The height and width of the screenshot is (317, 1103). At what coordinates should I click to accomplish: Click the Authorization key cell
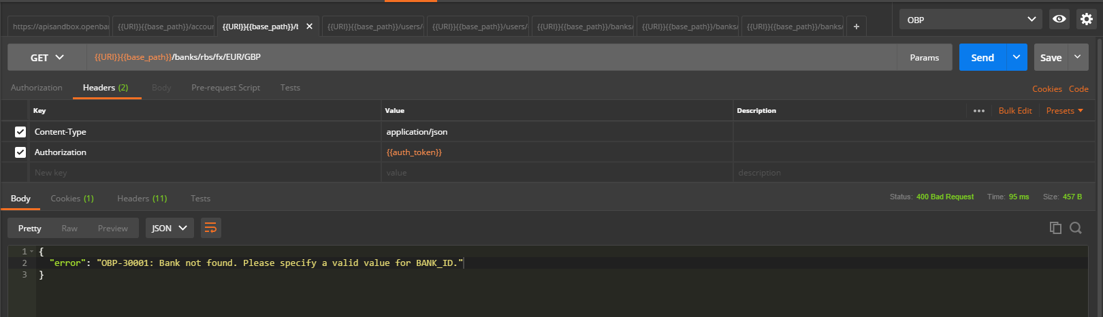[204, 152]
